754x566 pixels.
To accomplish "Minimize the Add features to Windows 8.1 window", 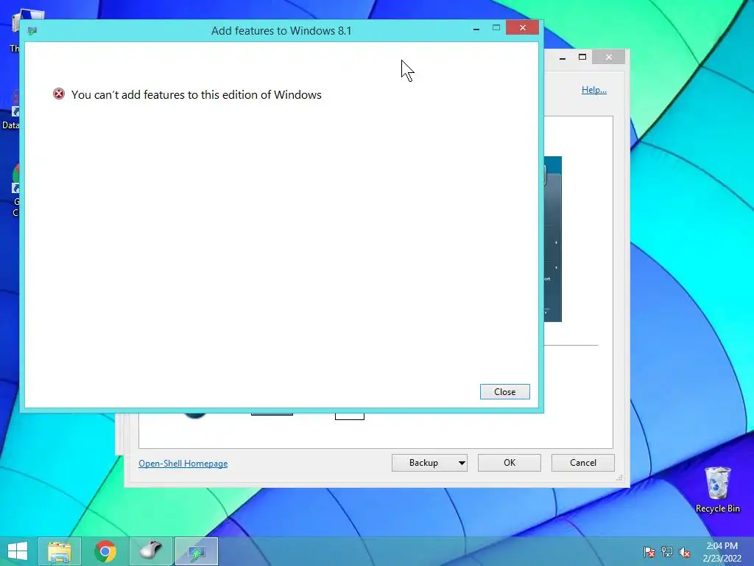I will click(x=476, y=29).
